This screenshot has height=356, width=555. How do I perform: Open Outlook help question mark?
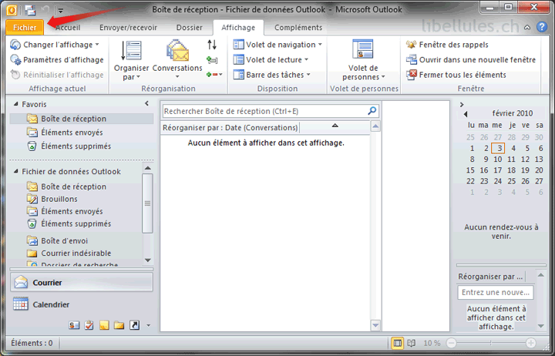(542, 27)
